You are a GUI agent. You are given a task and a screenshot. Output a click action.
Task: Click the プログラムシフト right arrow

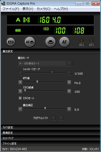pyautogui.click(x=61, y=118)
